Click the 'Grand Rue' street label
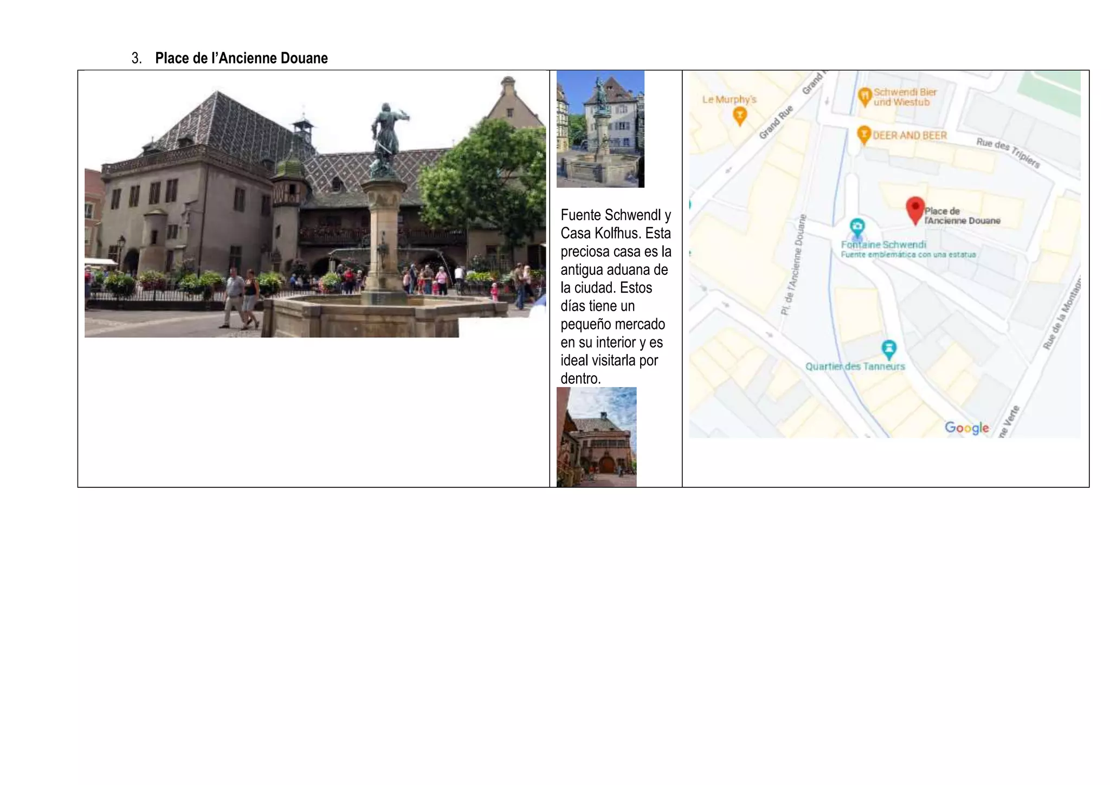This screenshot has width=1110, height=785. coord(776,122)
